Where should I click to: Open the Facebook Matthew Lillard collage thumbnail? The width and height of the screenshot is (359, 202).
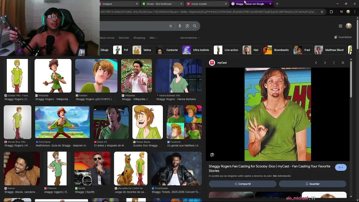[x=184, y=122]
